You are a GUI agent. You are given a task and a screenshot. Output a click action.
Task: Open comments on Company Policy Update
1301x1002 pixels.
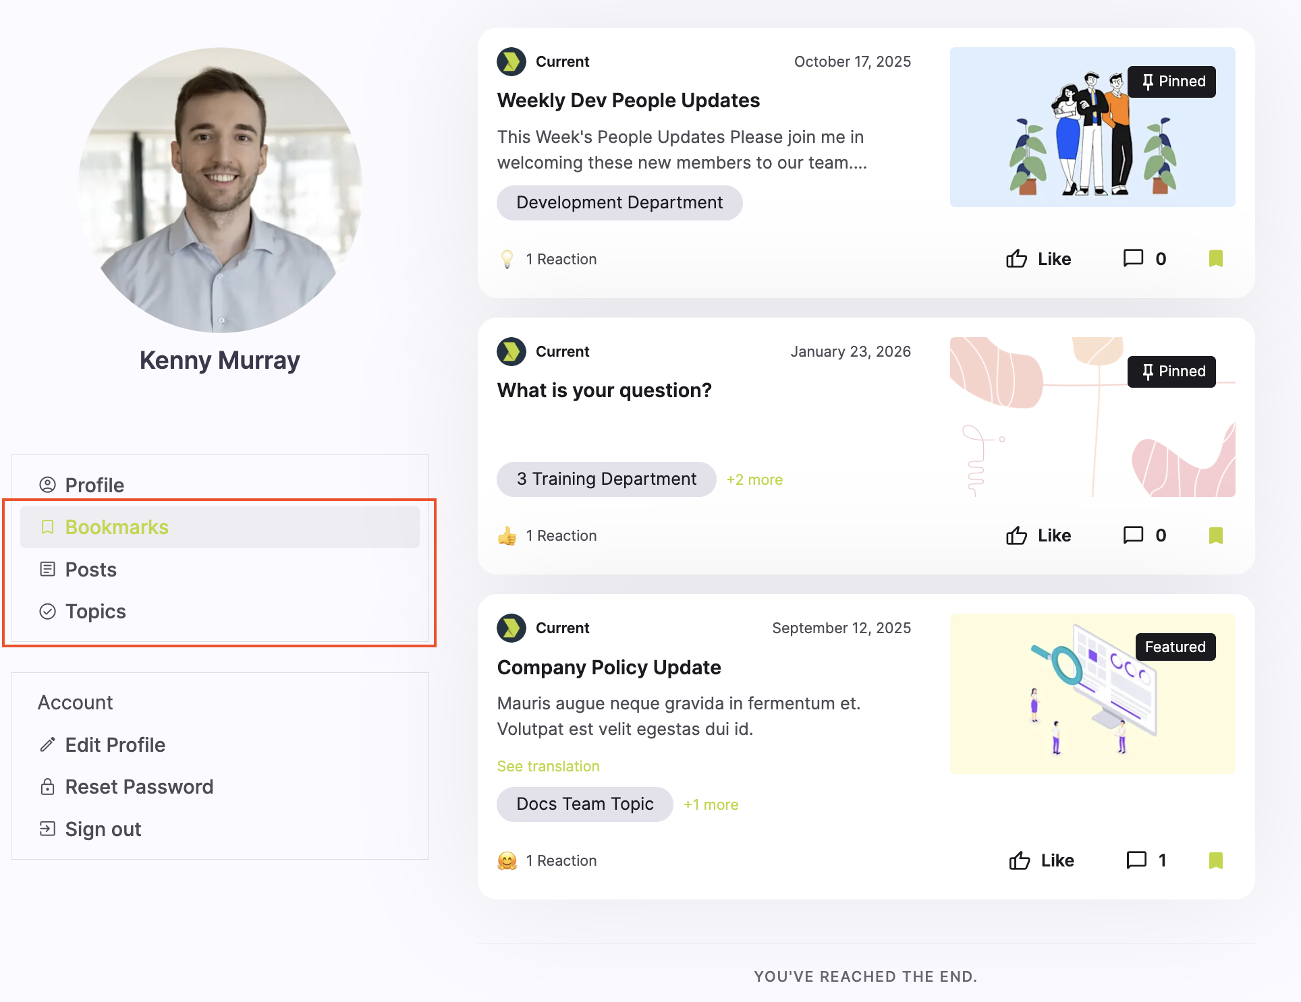[x=1146, y=860]
